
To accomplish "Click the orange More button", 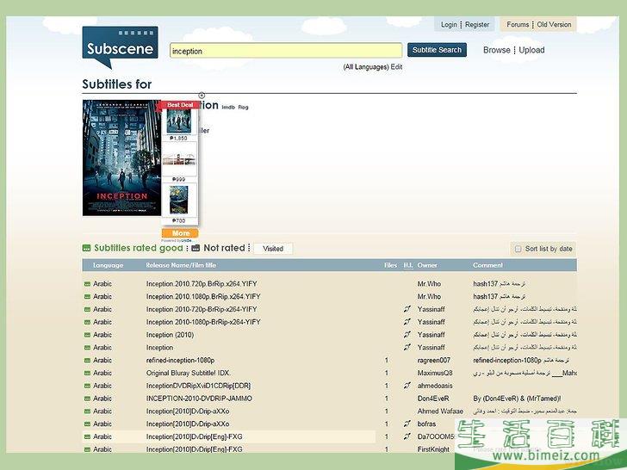I will coord(180,233).
